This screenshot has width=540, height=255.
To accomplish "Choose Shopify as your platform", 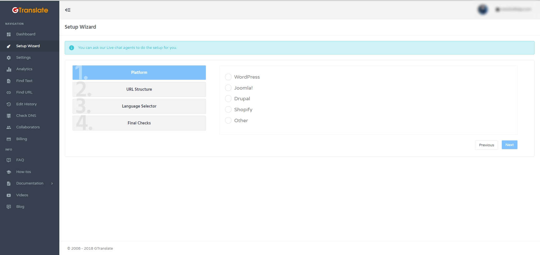I will [228, 109].
